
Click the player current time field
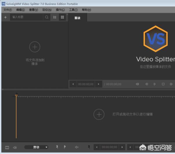click(86, 84)
